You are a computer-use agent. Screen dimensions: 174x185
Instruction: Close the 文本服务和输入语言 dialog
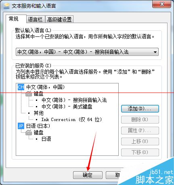coord(162,4)
